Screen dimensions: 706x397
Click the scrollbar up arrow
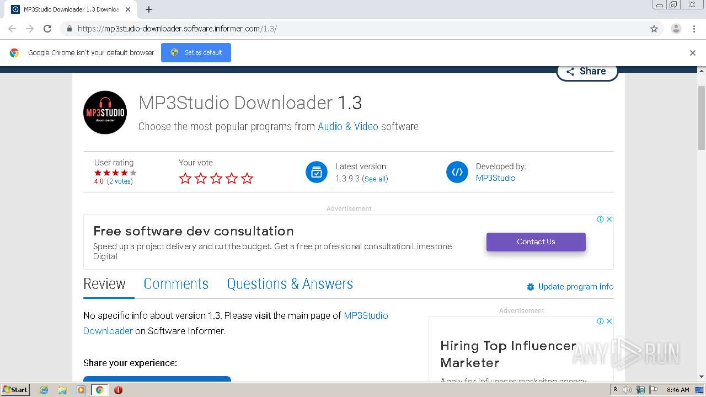tap(702, 71)
